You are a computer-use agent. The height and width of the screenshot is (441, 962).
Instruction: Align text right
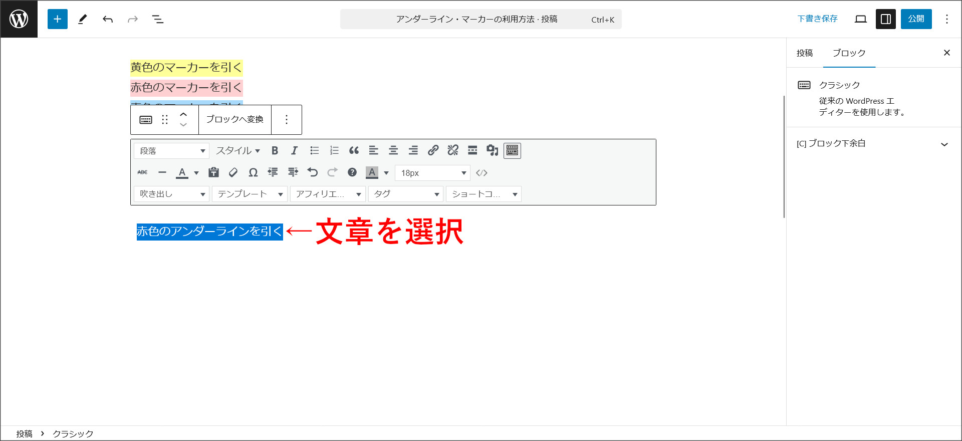click(413, 150)
